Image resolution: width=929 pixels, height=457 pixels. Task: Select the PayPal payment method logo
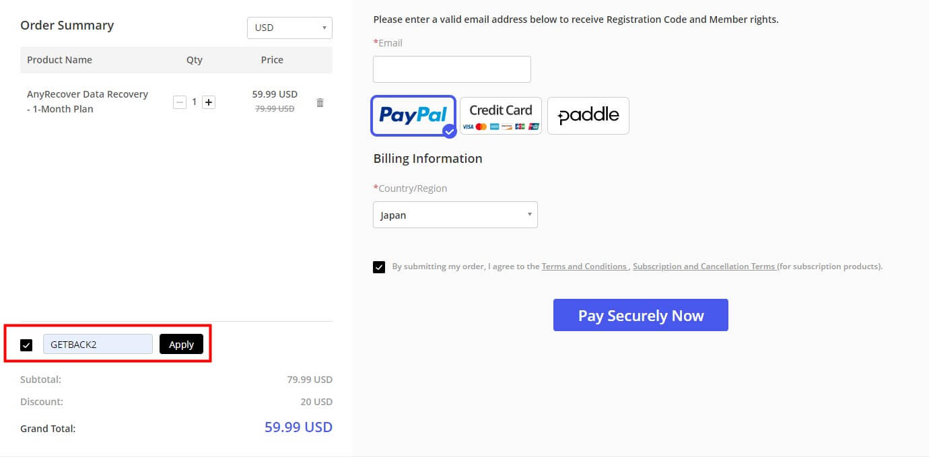click(413, 115)
